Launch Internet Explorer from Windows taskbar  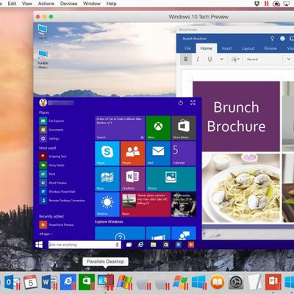pos(140,244)
